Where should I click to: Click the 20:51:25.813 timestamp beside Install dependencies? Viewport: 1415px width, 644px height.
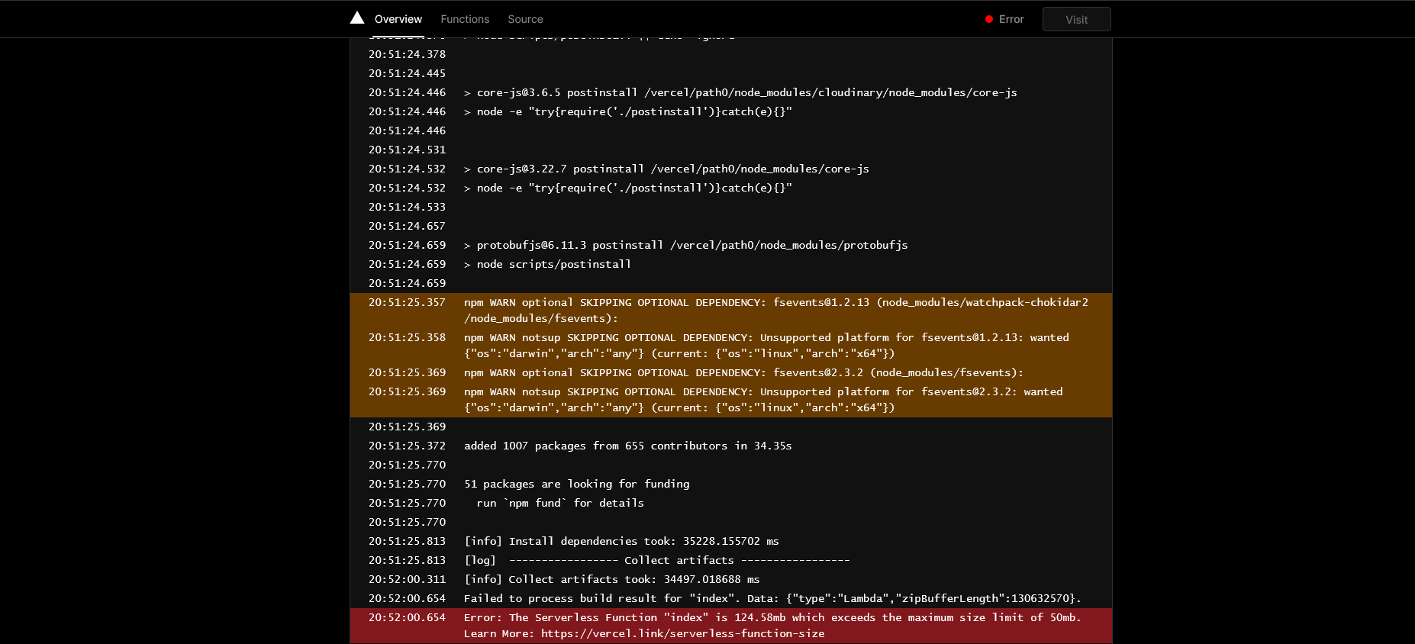pyautogui.click(x=407, y=541)
